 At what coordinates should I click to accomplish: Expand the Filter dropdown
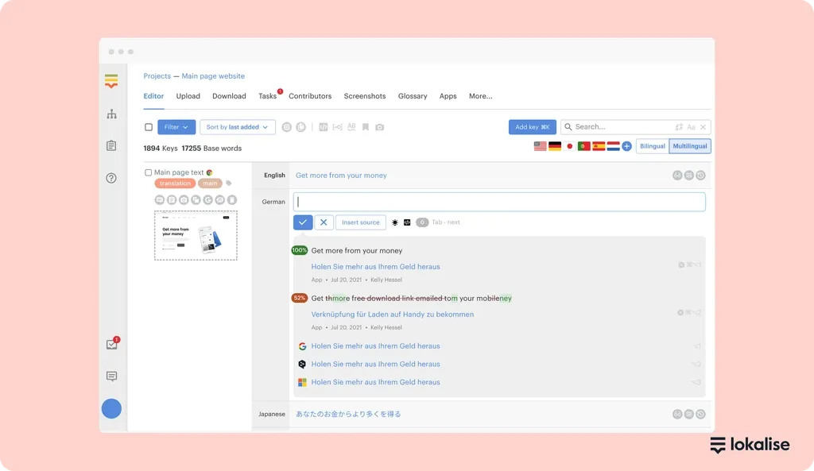click(x=176, y=127)
